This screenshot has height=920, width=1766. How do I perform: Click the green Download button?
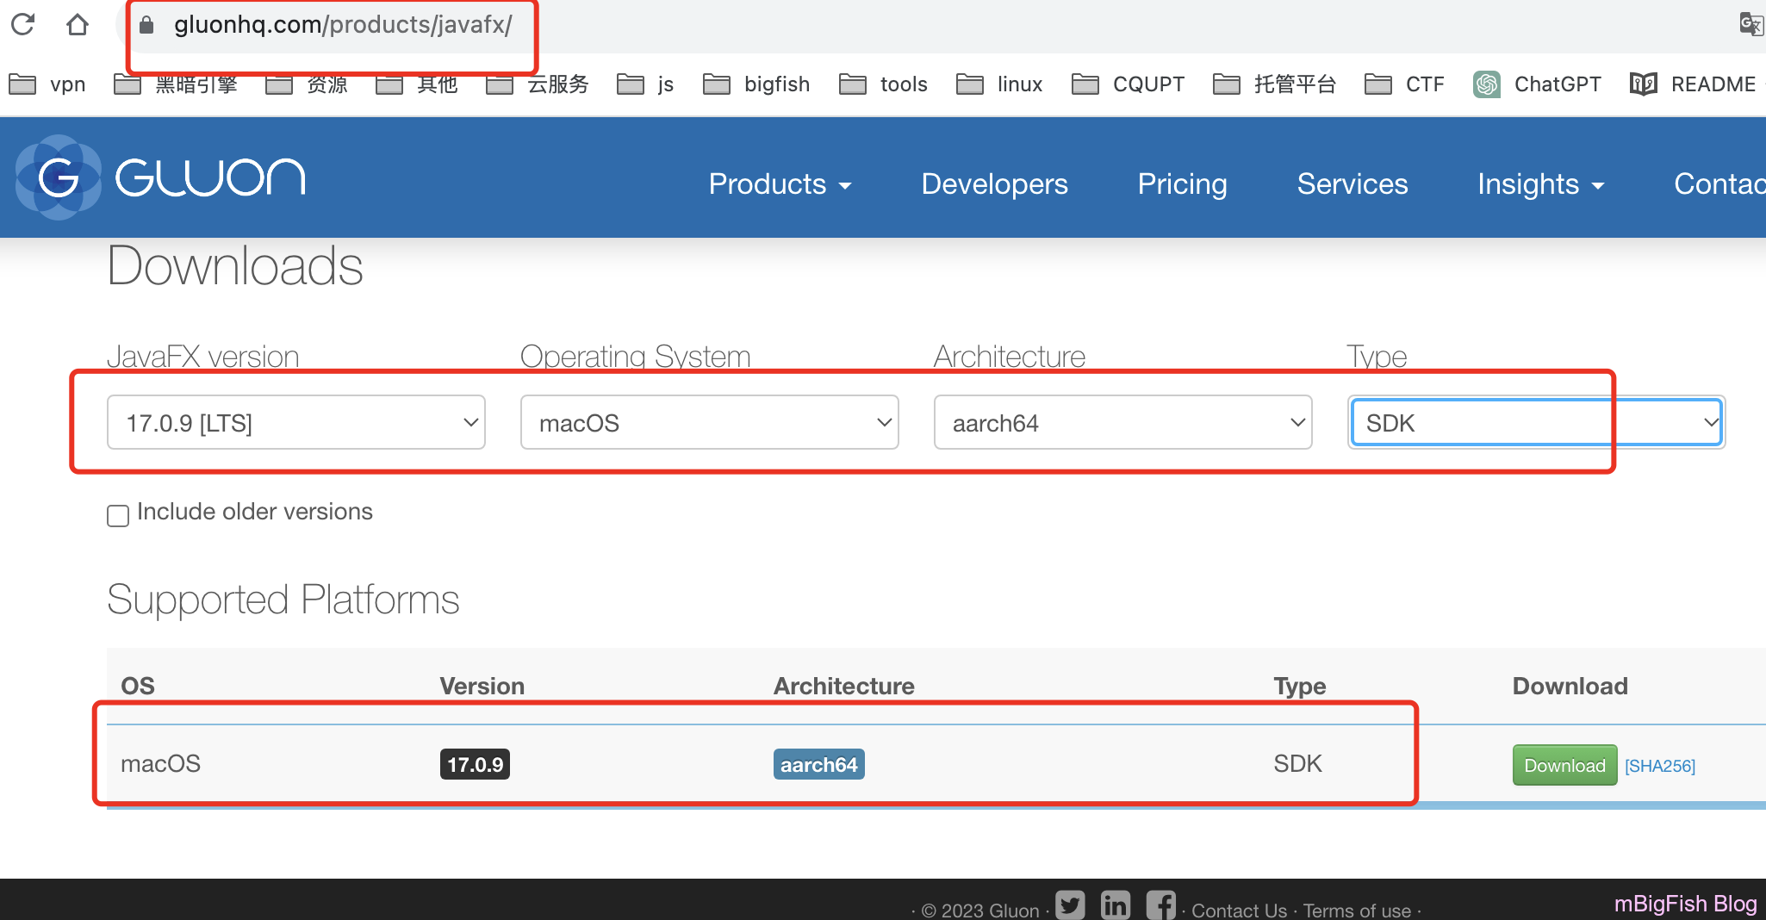click(x=1564, y=765)
